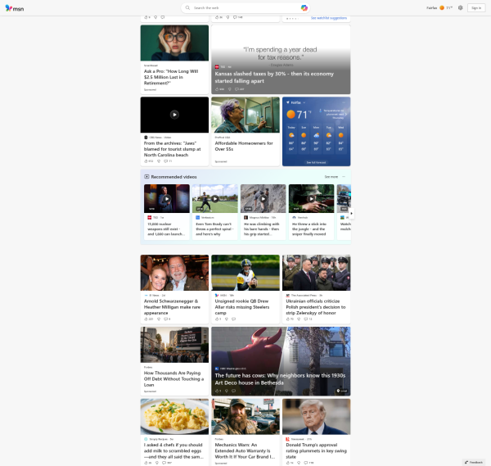The image size is (491, 466).
Task: Dislike the Bethesda Art Deco article
Action: [x=227, y=391]
